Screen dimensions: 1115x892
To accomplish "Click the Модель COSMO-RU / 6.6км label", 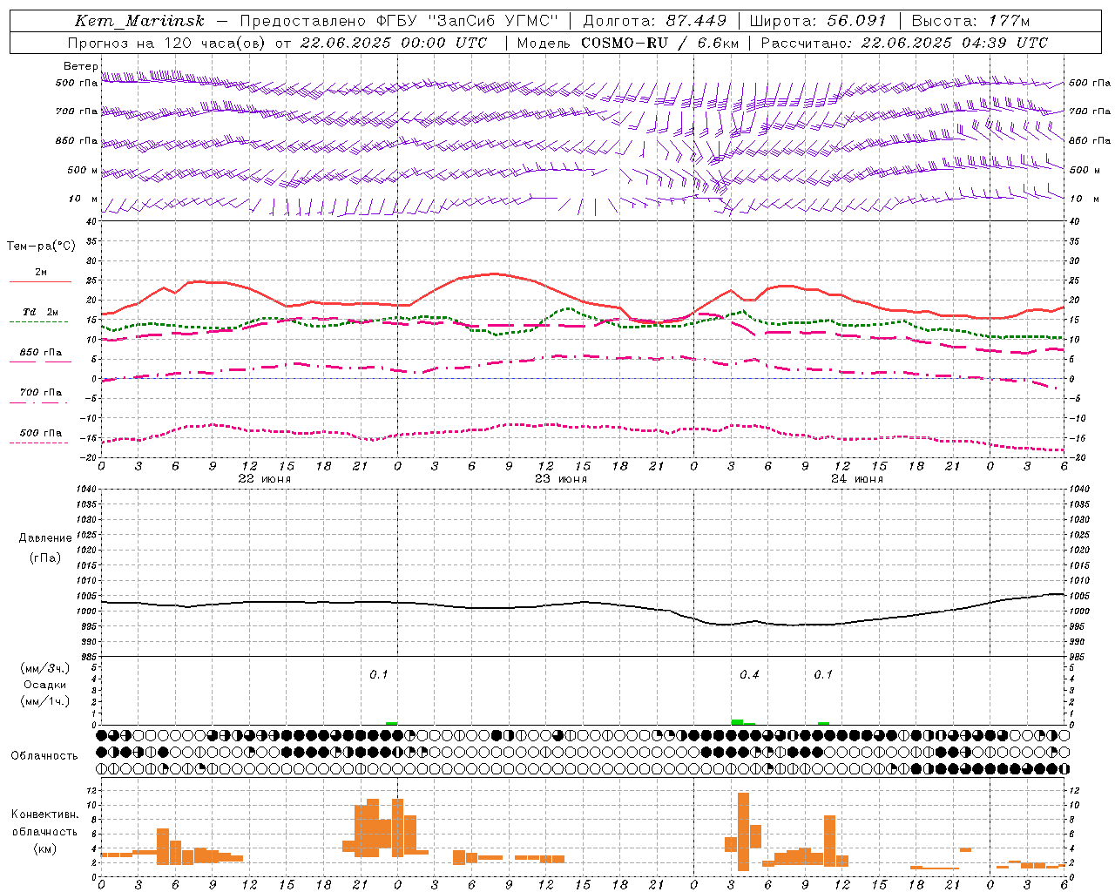I will tap(628, 43).
